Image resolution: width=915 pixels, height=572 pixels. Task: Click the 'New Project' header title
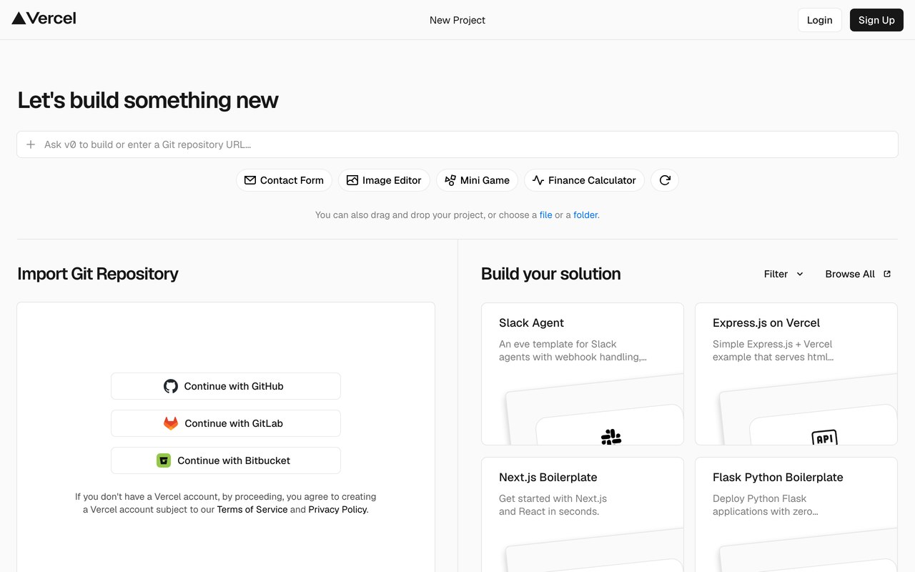point(457,20)
